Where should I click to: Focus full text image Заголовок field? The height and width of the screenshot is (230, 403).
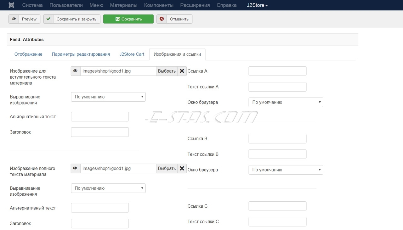pos(100,223)
